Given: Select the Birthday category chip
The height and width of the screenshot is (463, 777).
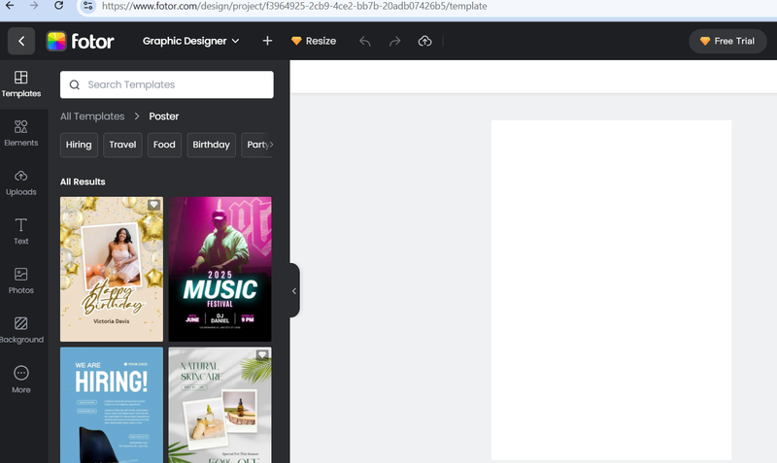Looking at the screenshot, I should (x=211, y=145).
